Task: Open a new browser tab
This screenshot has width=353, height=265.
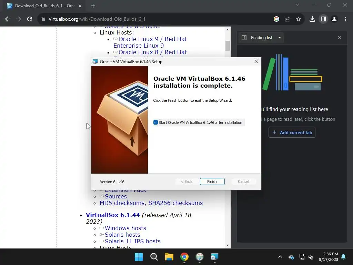Action: pos(93,6)
